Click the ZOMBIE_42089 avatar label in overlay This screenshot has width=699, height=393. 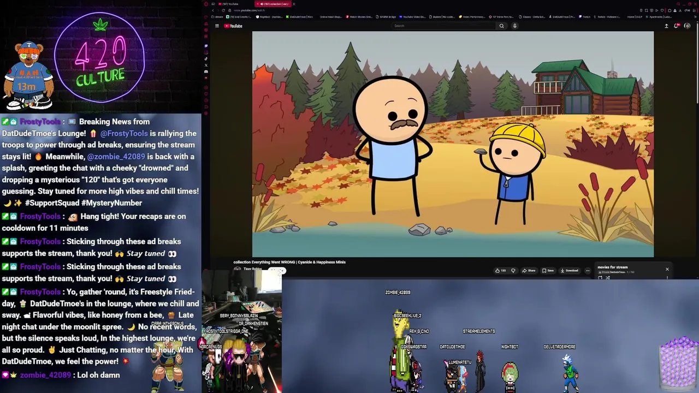coord(398,293)
